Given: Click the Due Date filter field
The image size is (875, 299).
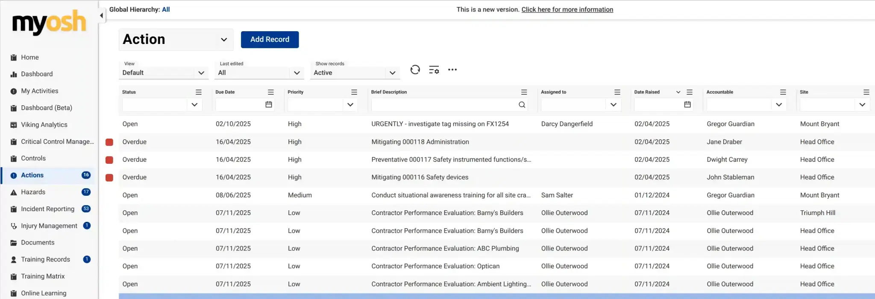Looking at the screenshot, I should click(x=244, y=105).
